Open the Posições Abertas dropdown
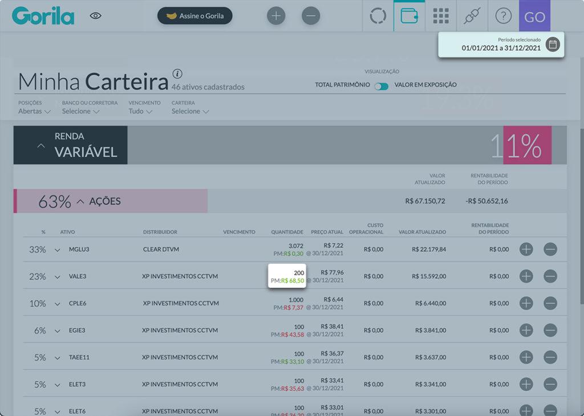584x416 pixels. click(34, 111)
